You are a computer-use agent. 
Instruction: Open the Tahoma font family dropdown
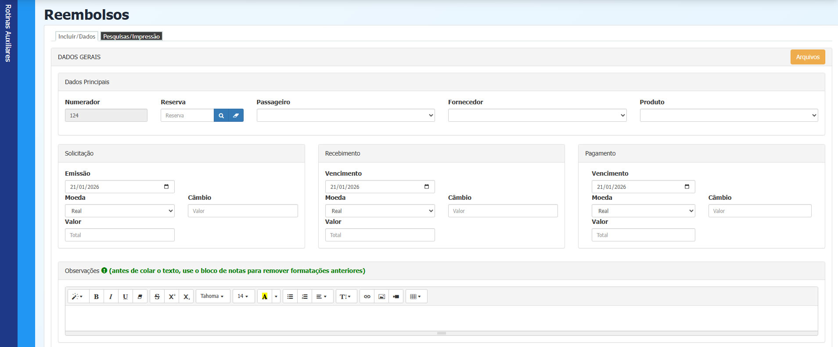pyautogui.click(x=213, y=297)
